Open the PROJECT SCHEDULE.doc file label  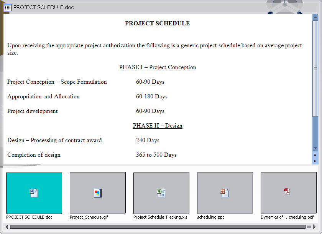click(x=29, y=217)
